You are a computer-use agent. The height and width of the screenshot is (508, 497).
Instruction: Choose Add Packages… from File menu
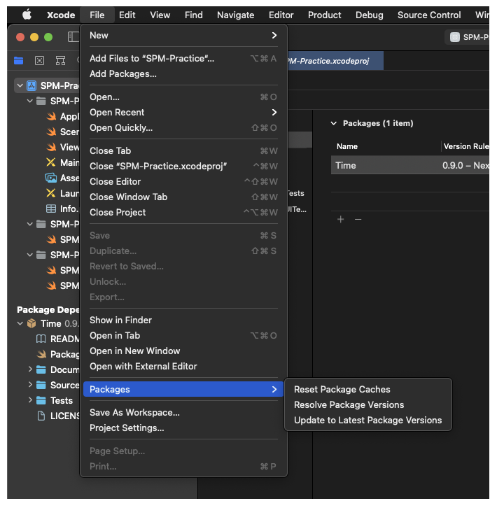tap(183, 74)
